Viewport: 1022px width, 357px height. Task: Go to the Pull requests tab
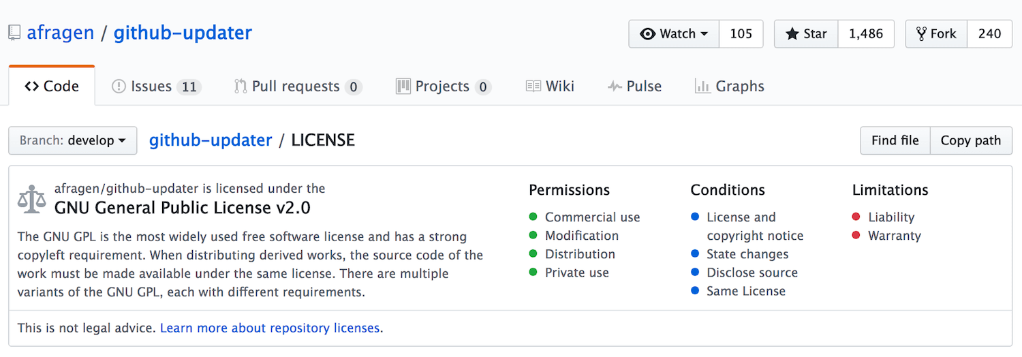click(297, 87)
